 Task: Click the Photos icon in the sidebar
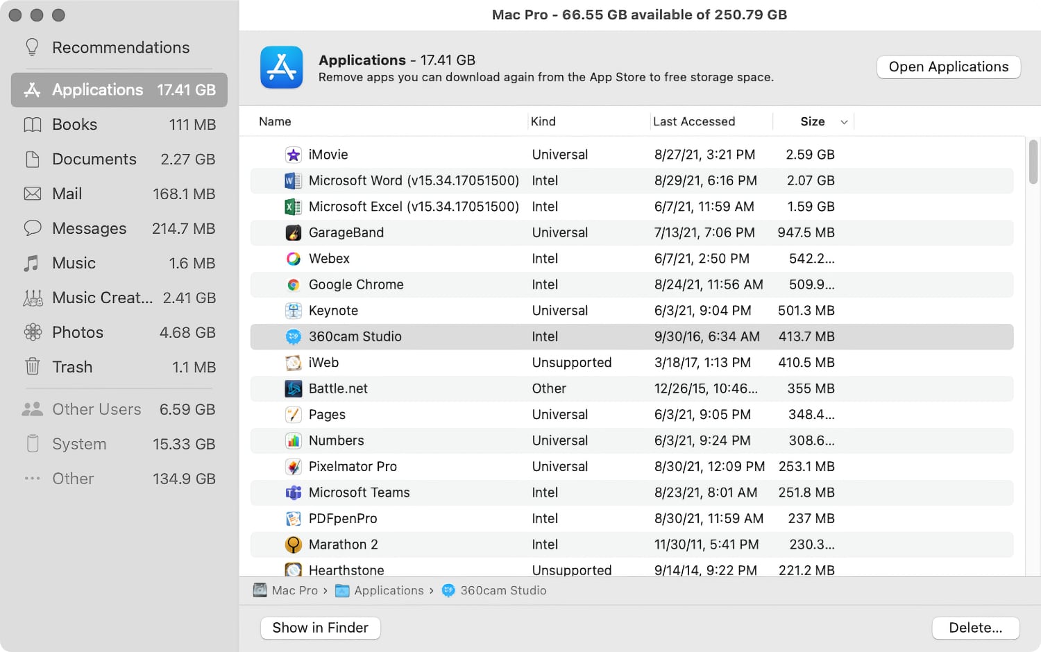32,332
